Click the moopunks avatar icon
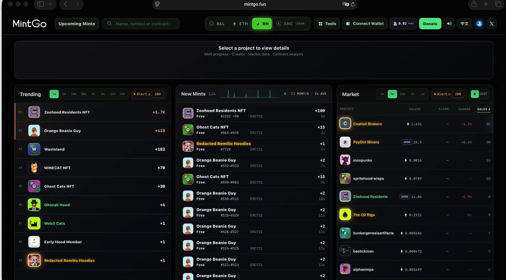 (345, 160)
